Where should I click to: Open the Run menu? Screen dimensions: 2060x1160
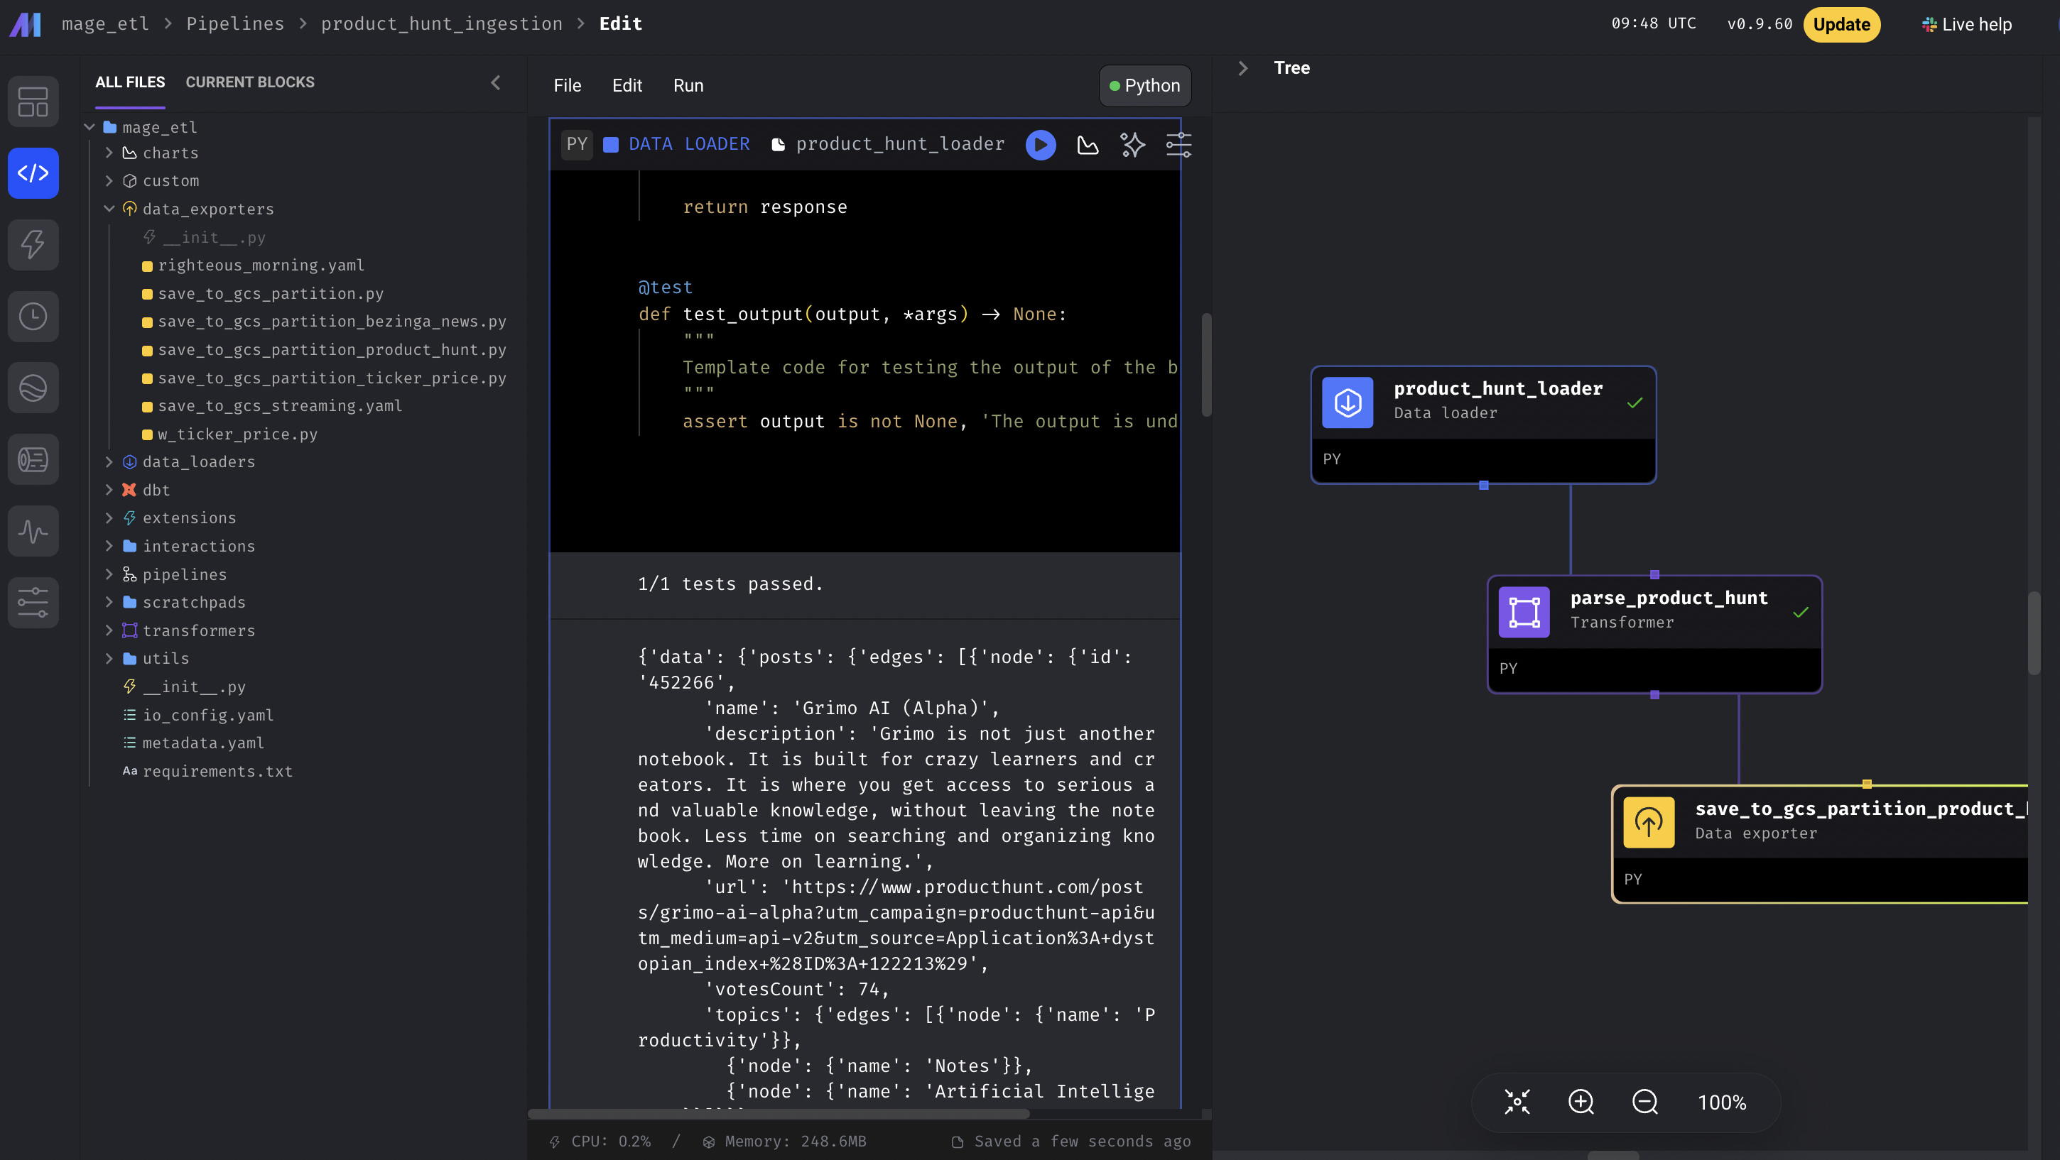(x=688, y=85)
